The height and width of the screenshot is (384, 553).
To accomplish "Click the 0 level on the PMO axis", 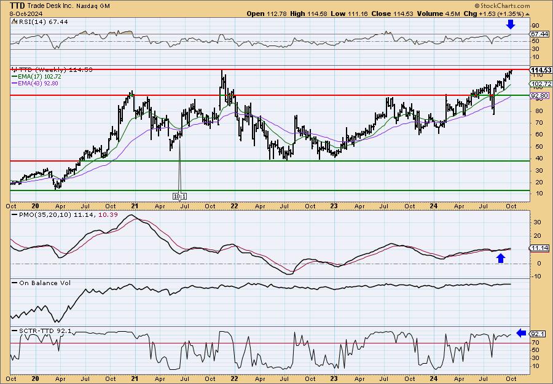I will 539,264.
